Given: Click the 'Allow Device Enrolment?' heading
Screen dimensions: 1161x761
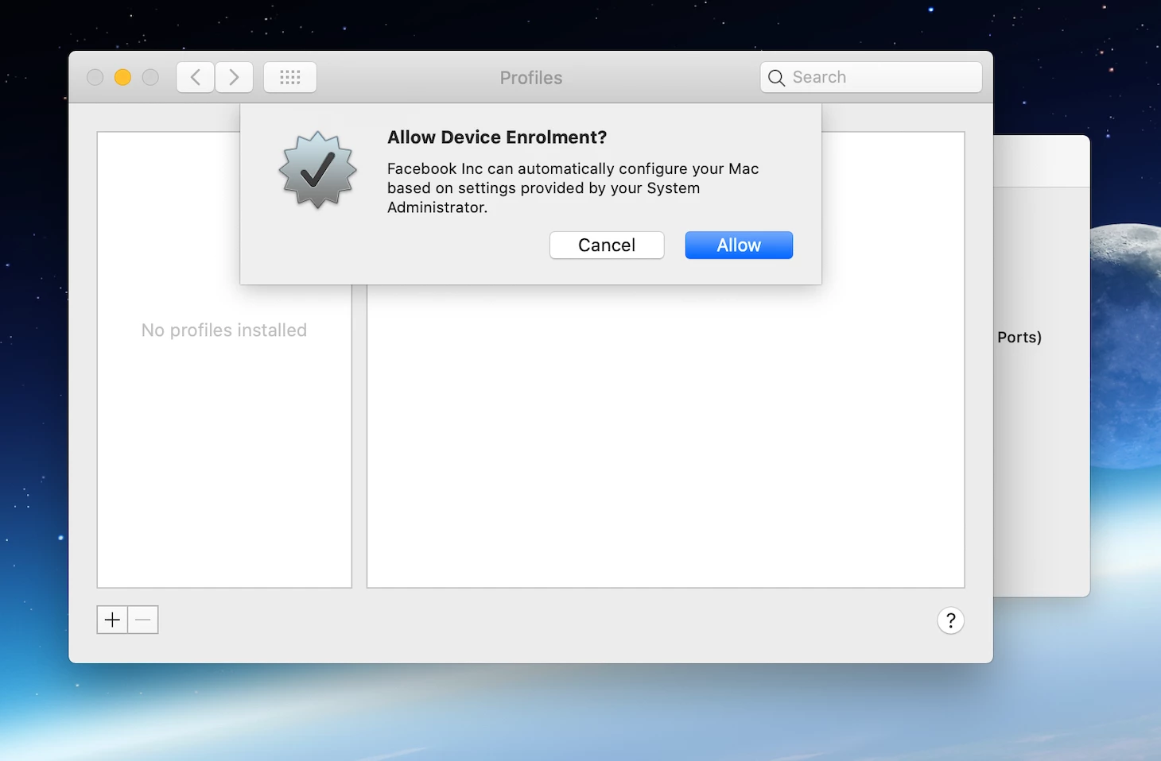Looking at the screenshot, I should tap(497, 137).
